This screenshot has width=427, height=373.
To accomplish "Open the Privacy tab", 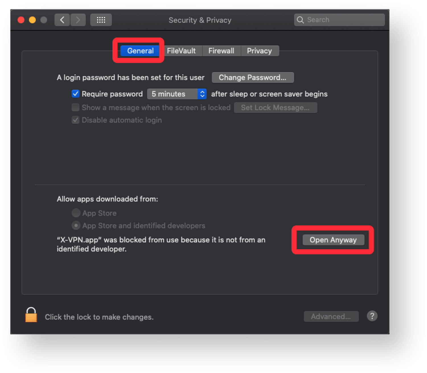I will coord(260,51).
